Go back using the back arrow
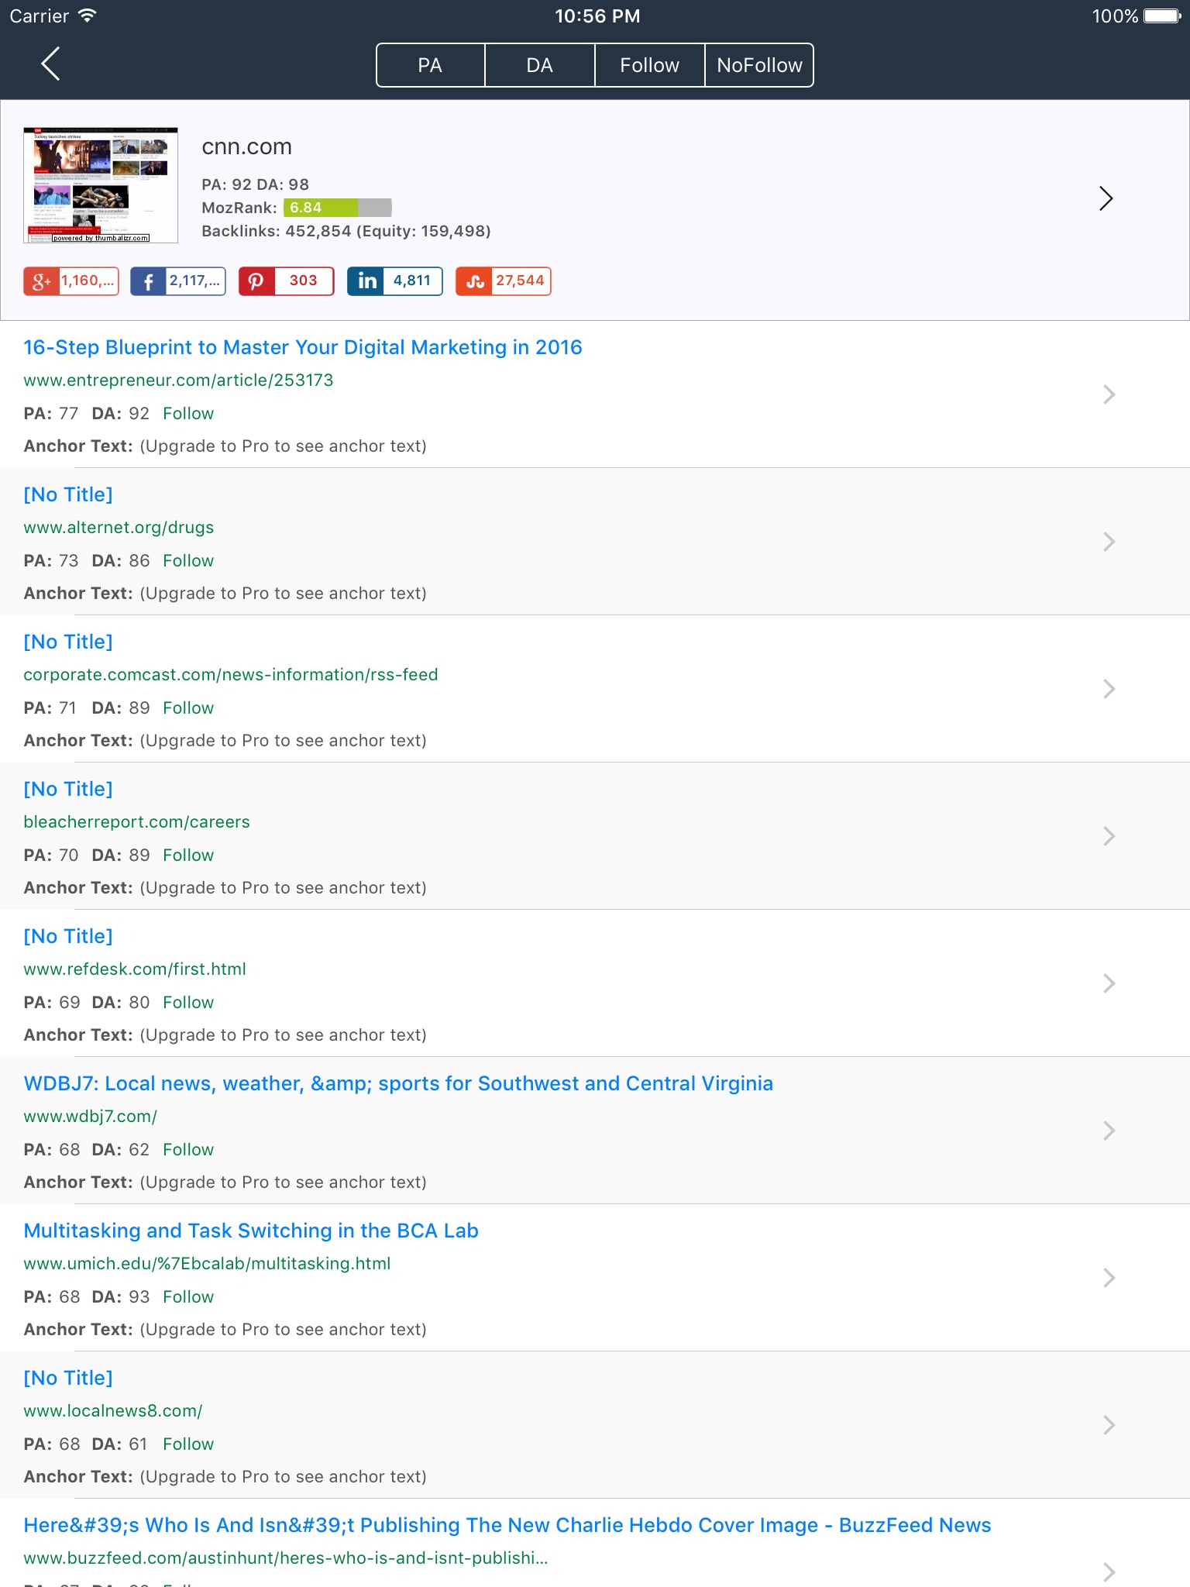 pos(50,64)
